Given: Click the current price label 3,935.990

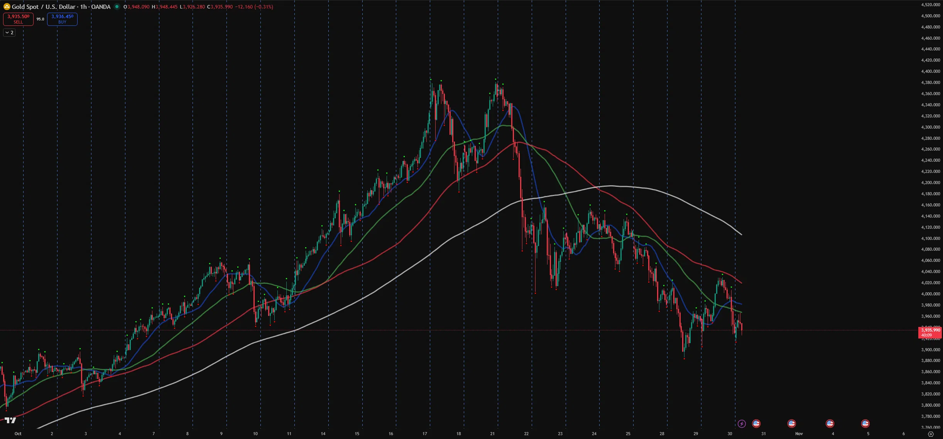Looking at the screenshot, I should tap(930, 330).
